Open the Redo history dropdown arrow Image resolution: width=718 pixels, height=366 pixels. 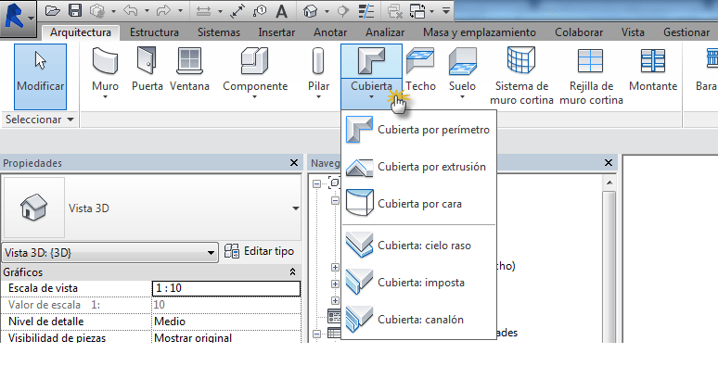(x=180, y=11)
